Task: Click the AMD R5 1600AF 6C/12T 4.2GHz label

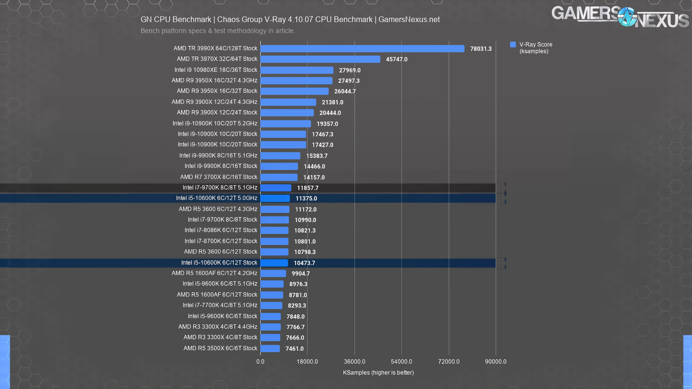Action: (214, 273)
